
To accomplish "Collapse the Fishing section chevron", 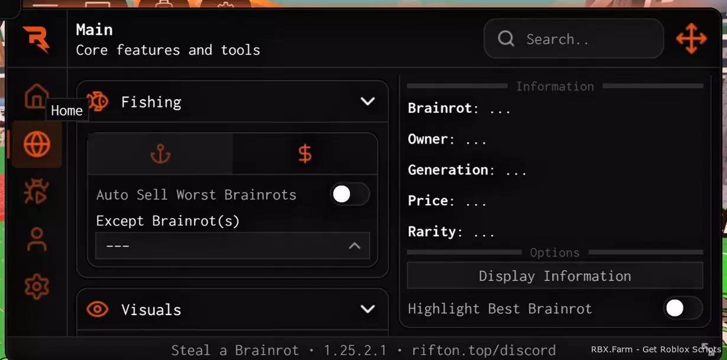I will 368,102.
